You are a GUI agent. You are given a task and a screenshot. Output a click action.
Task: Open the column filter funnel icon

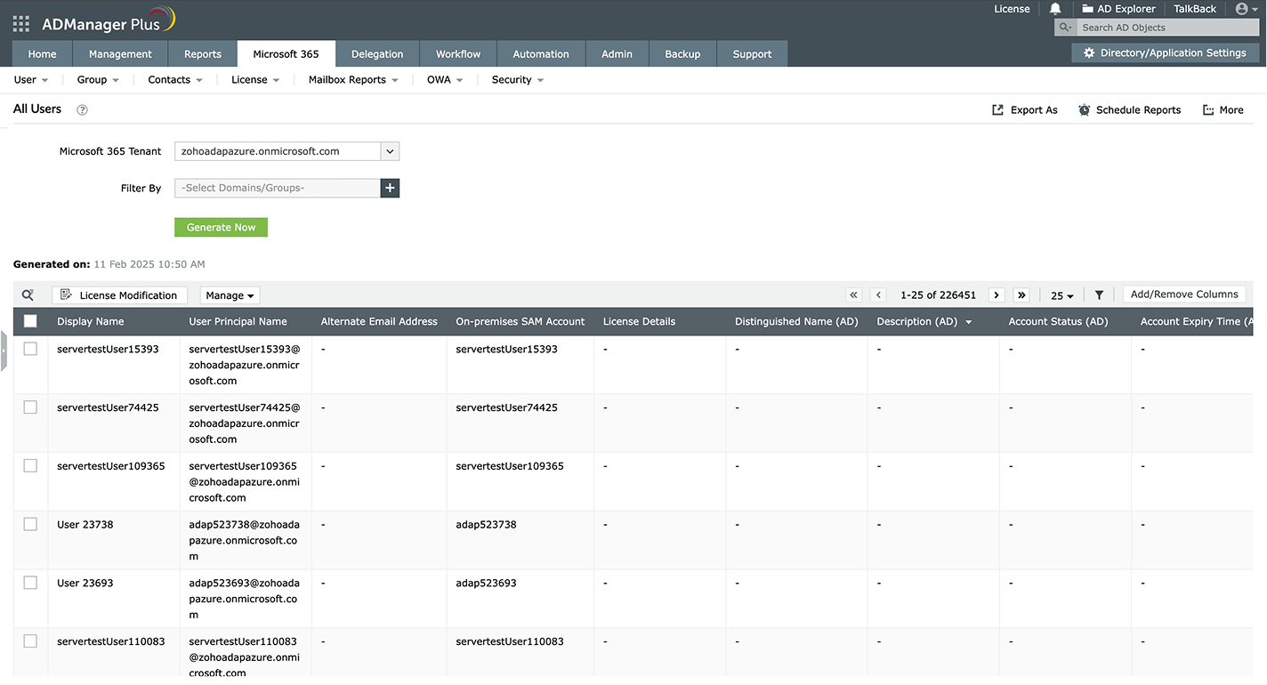1099,295
